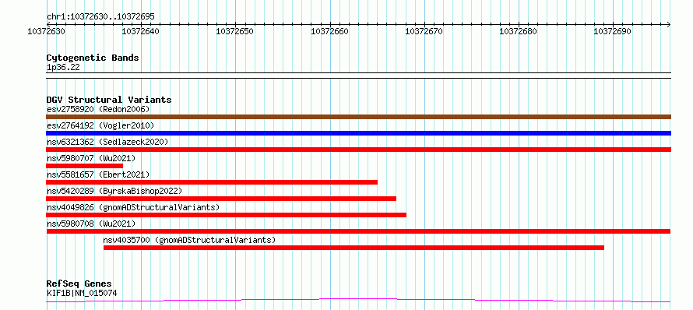This screenshot has height=310, width=693.
Task: Select the blue esv2764192 Vogler2010 bar
Action: [x=358, y=133]
